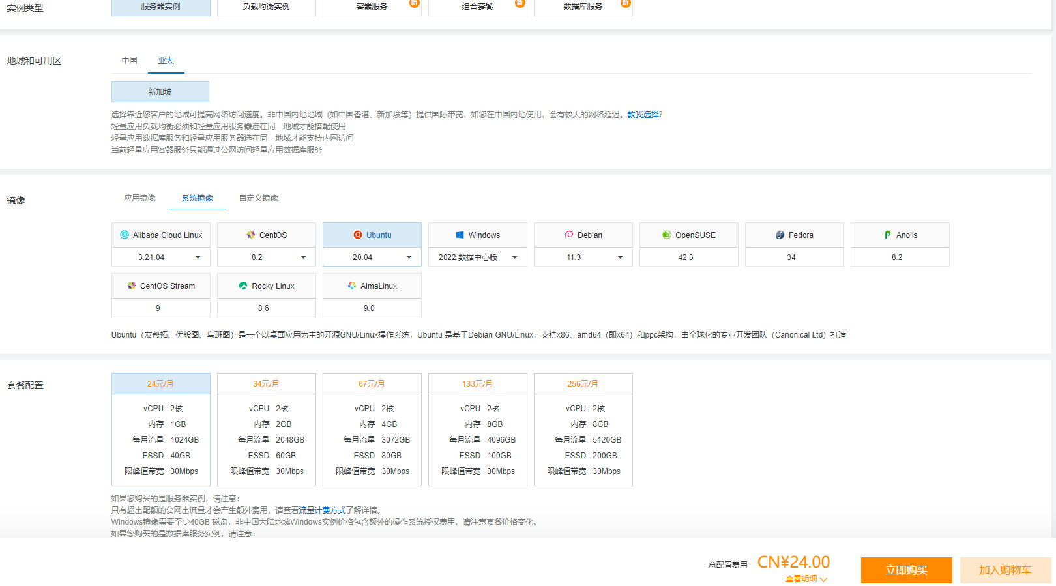
Task: Open the CentOS 8.2 version dropdown
Action: pyautogui.click(x=303, y=257)
